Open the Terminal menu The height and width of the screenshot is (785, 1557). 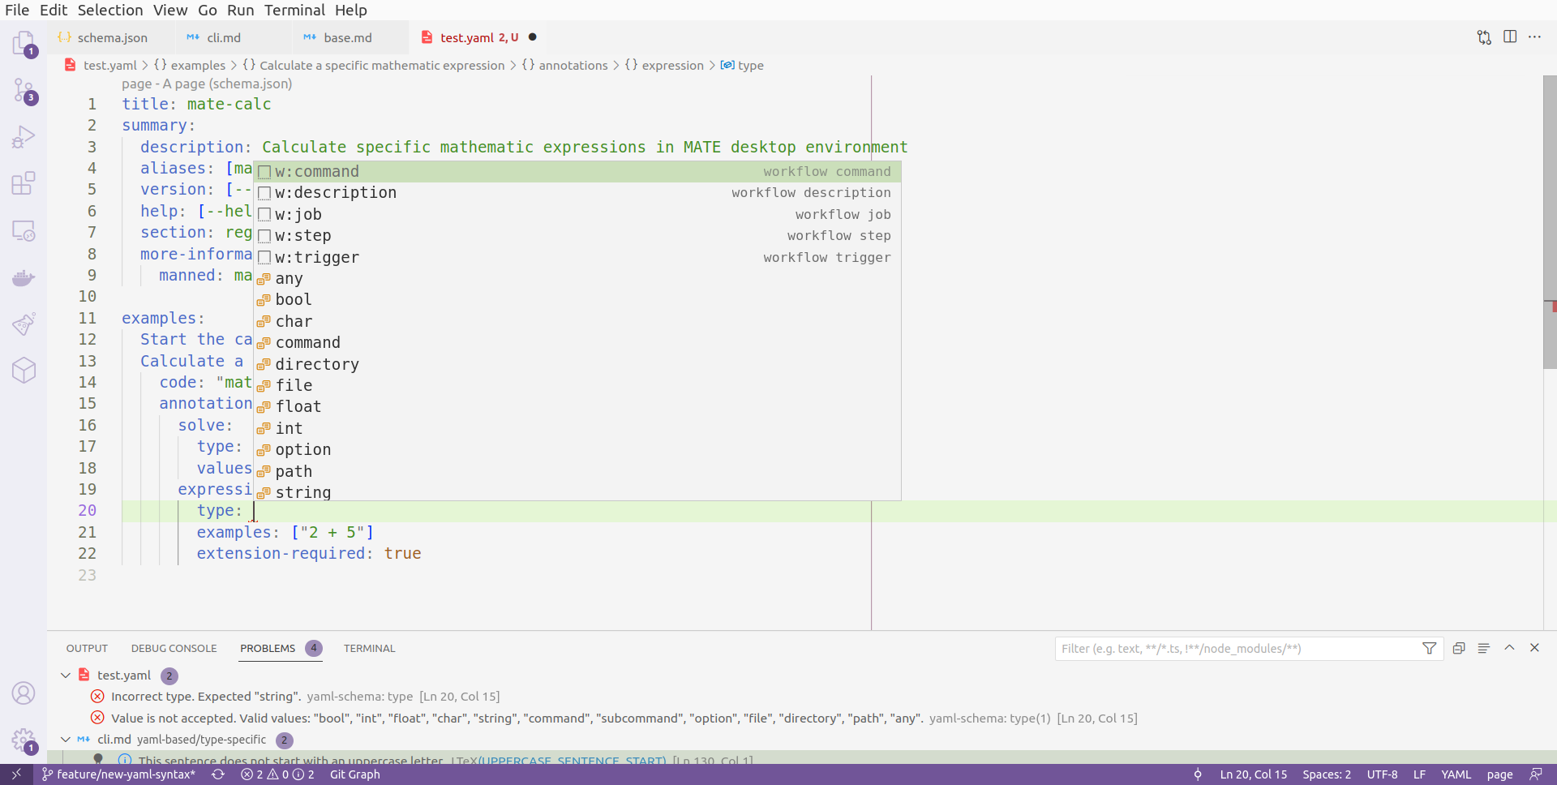click(x=294, y=10)
